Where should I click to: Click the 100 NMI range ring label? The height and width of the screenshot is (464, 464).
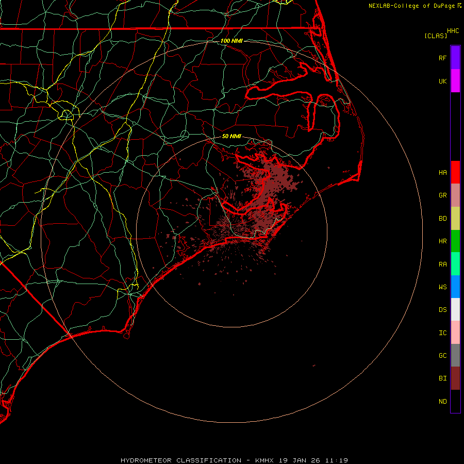point(231,41)
